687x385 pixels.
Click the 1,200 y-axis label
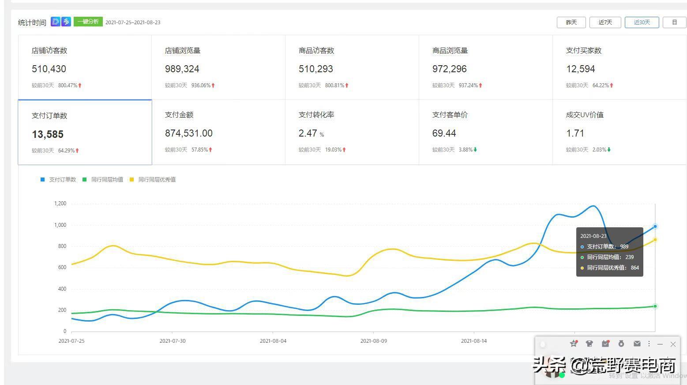60,204
